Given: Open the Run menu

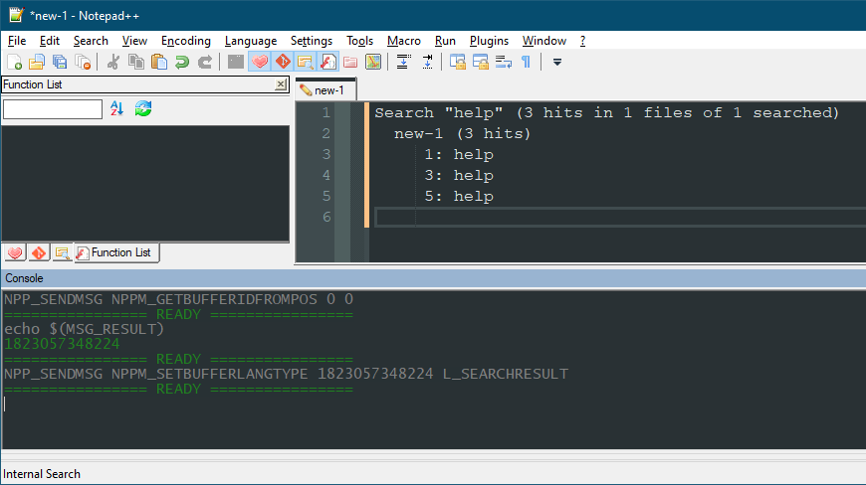Looking at the screenshot, I should pyautogui.click(x=445, y=41).
